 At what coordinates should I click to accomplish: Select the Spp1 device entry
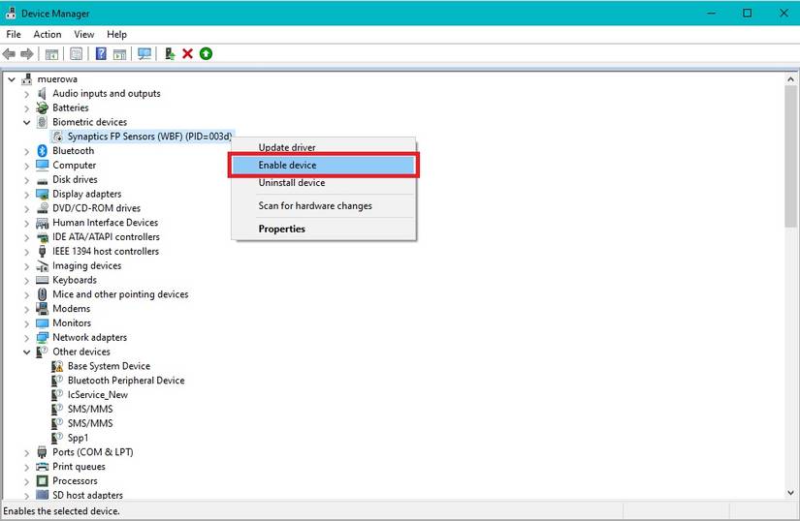79,438
